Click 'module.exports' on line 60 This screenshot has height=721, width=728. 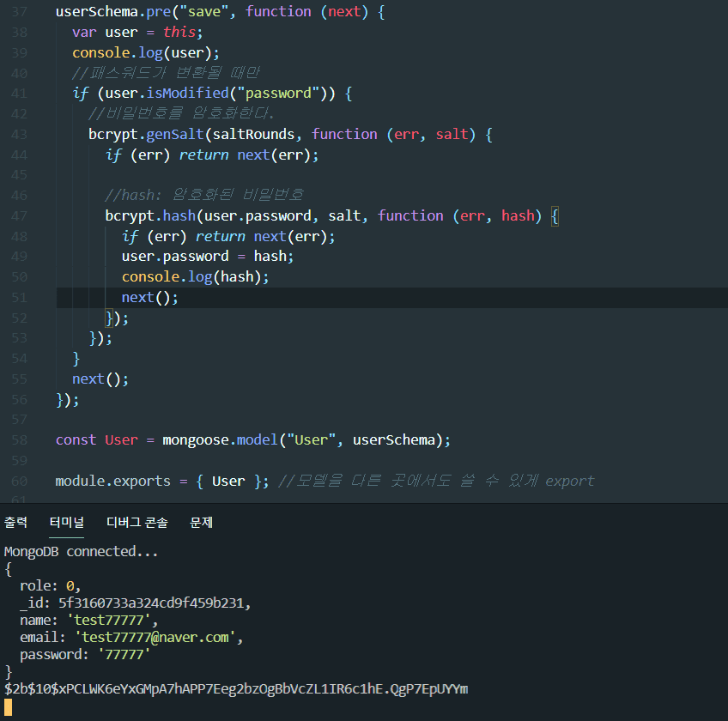[x=112, y=481]
